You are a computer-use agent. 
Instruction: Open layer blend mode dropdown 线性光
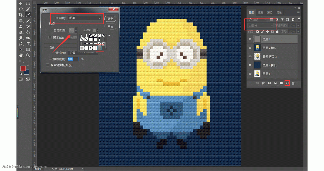261,26
